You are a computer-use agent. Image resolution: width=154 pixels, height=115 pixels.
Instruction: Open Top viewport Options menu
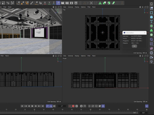click(x=83, y=7)
